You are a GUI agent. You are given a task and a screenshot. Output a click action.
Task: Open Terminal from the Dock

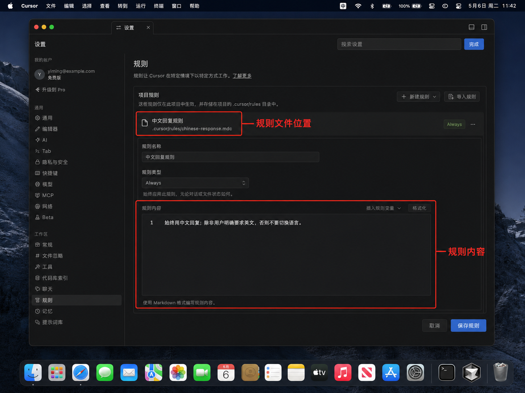click(x=447, y=373)
